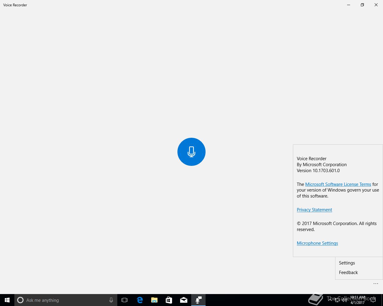This screenshot has height=306, width=383.
Task: Open the Windows Start menu
Action: coord(7,300)
